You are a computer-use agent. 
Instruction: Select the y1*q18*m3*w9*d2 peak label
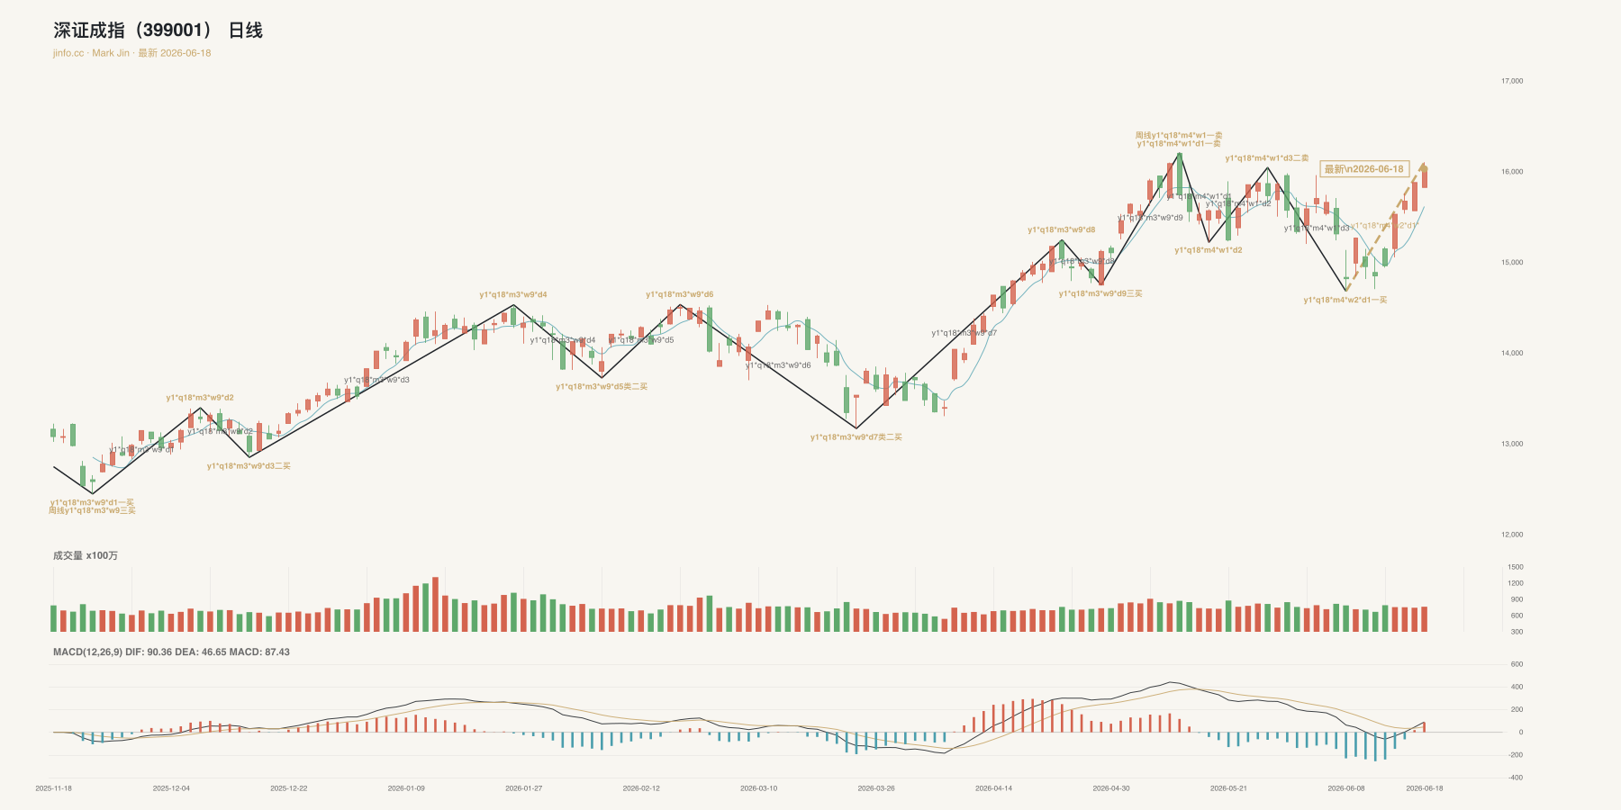[x=200, y=398]
